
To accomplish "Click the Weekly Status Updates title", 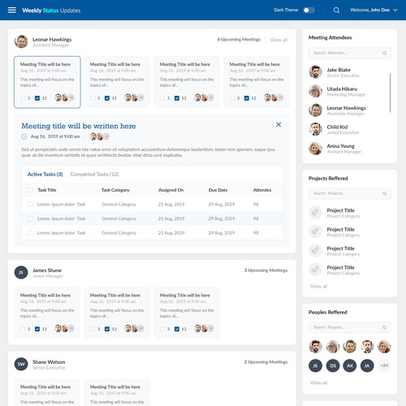I will 51,11.
